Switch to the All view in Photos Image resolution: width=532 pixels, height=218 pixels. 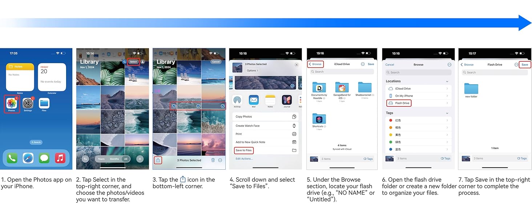click(126, 159)
